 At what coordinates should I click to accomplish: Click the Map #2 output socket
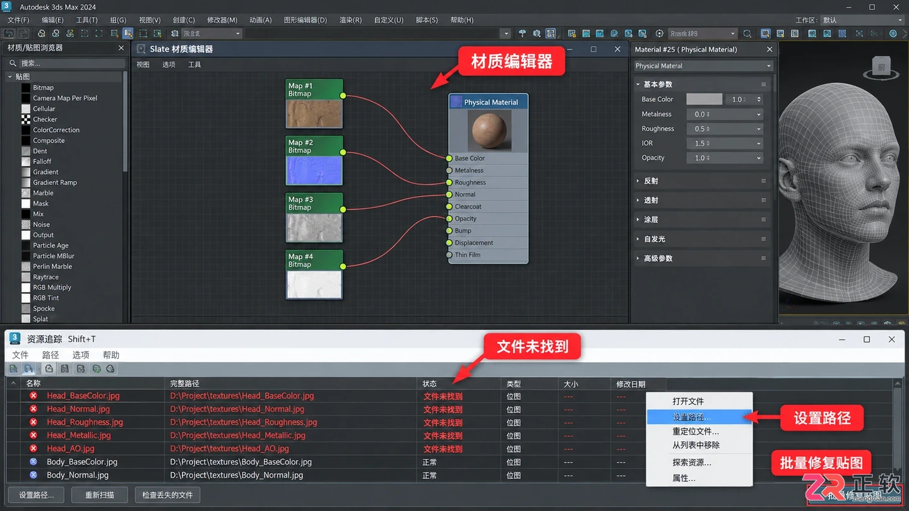[343, 152]
